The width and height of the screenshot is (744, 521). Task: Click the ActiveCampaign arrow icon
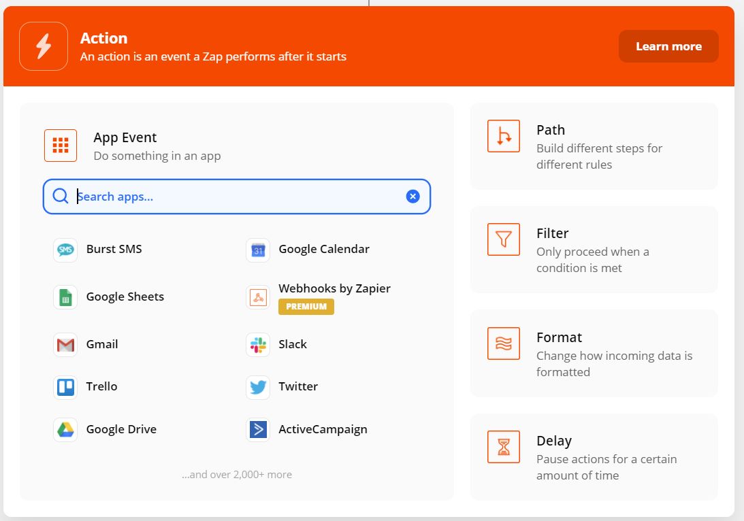coord(258,429)
